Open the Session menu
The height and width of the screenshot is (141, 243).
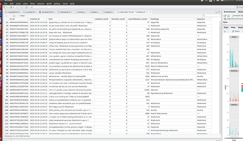tap(41, 4)
